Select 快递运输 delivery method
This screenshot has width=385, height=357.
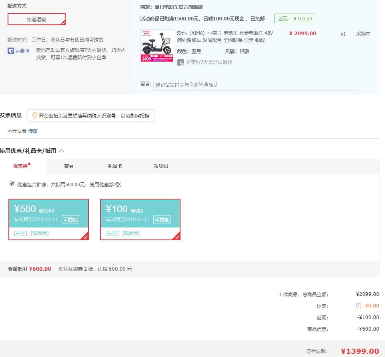(x=36, y=19)
